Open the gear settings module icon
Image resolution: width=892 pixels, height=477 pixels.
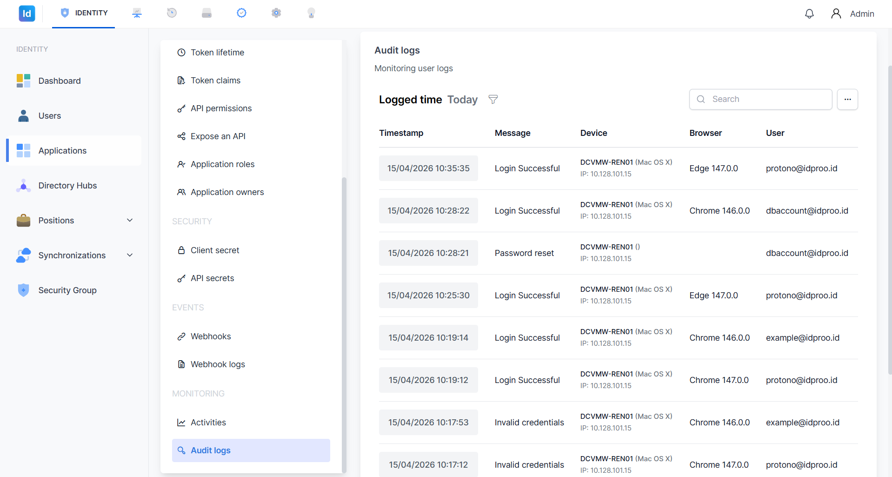click(x=276, y=13)
